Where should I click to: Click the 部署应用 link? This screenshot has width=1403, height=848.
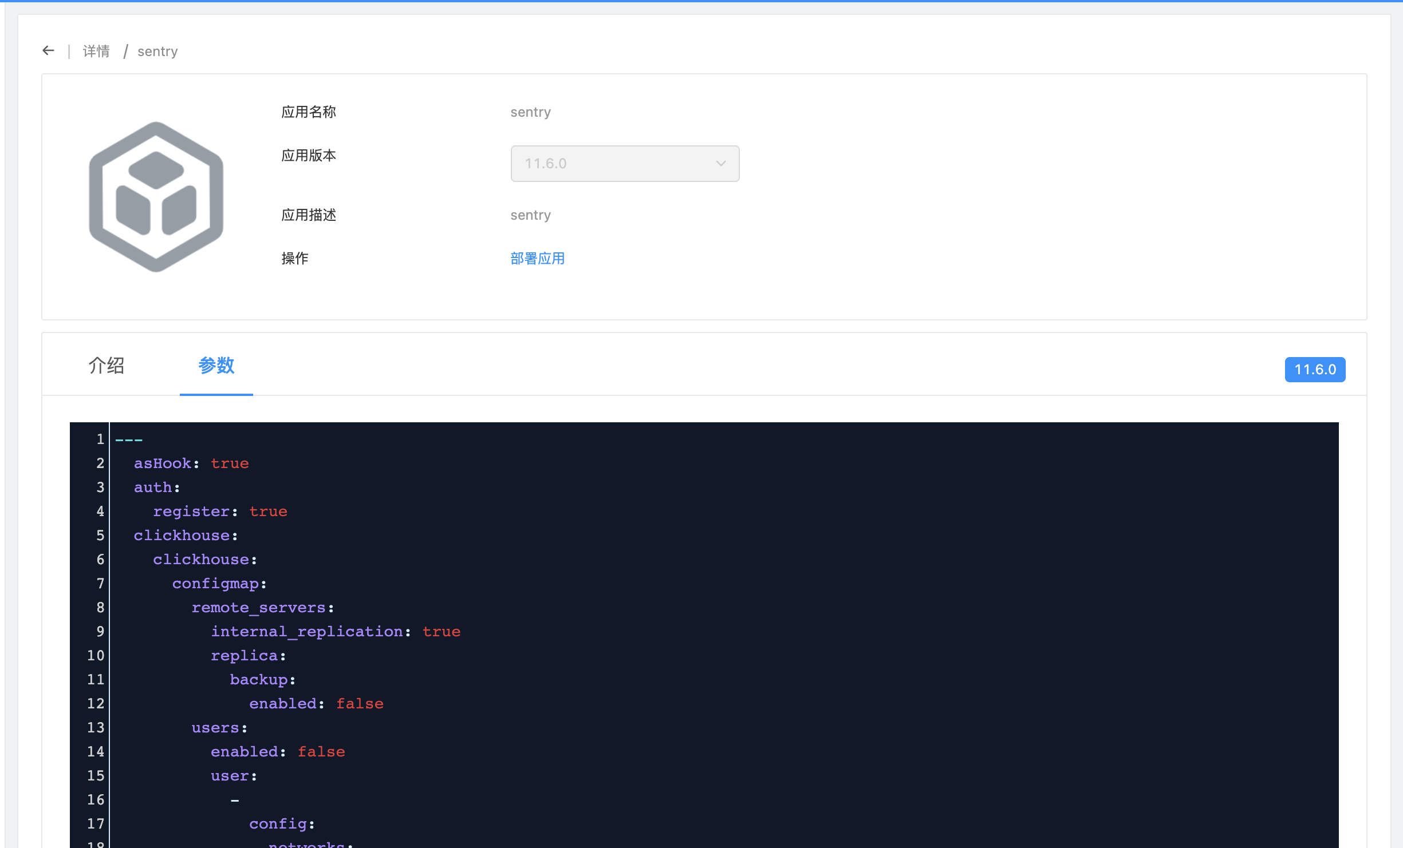[537, 259]
